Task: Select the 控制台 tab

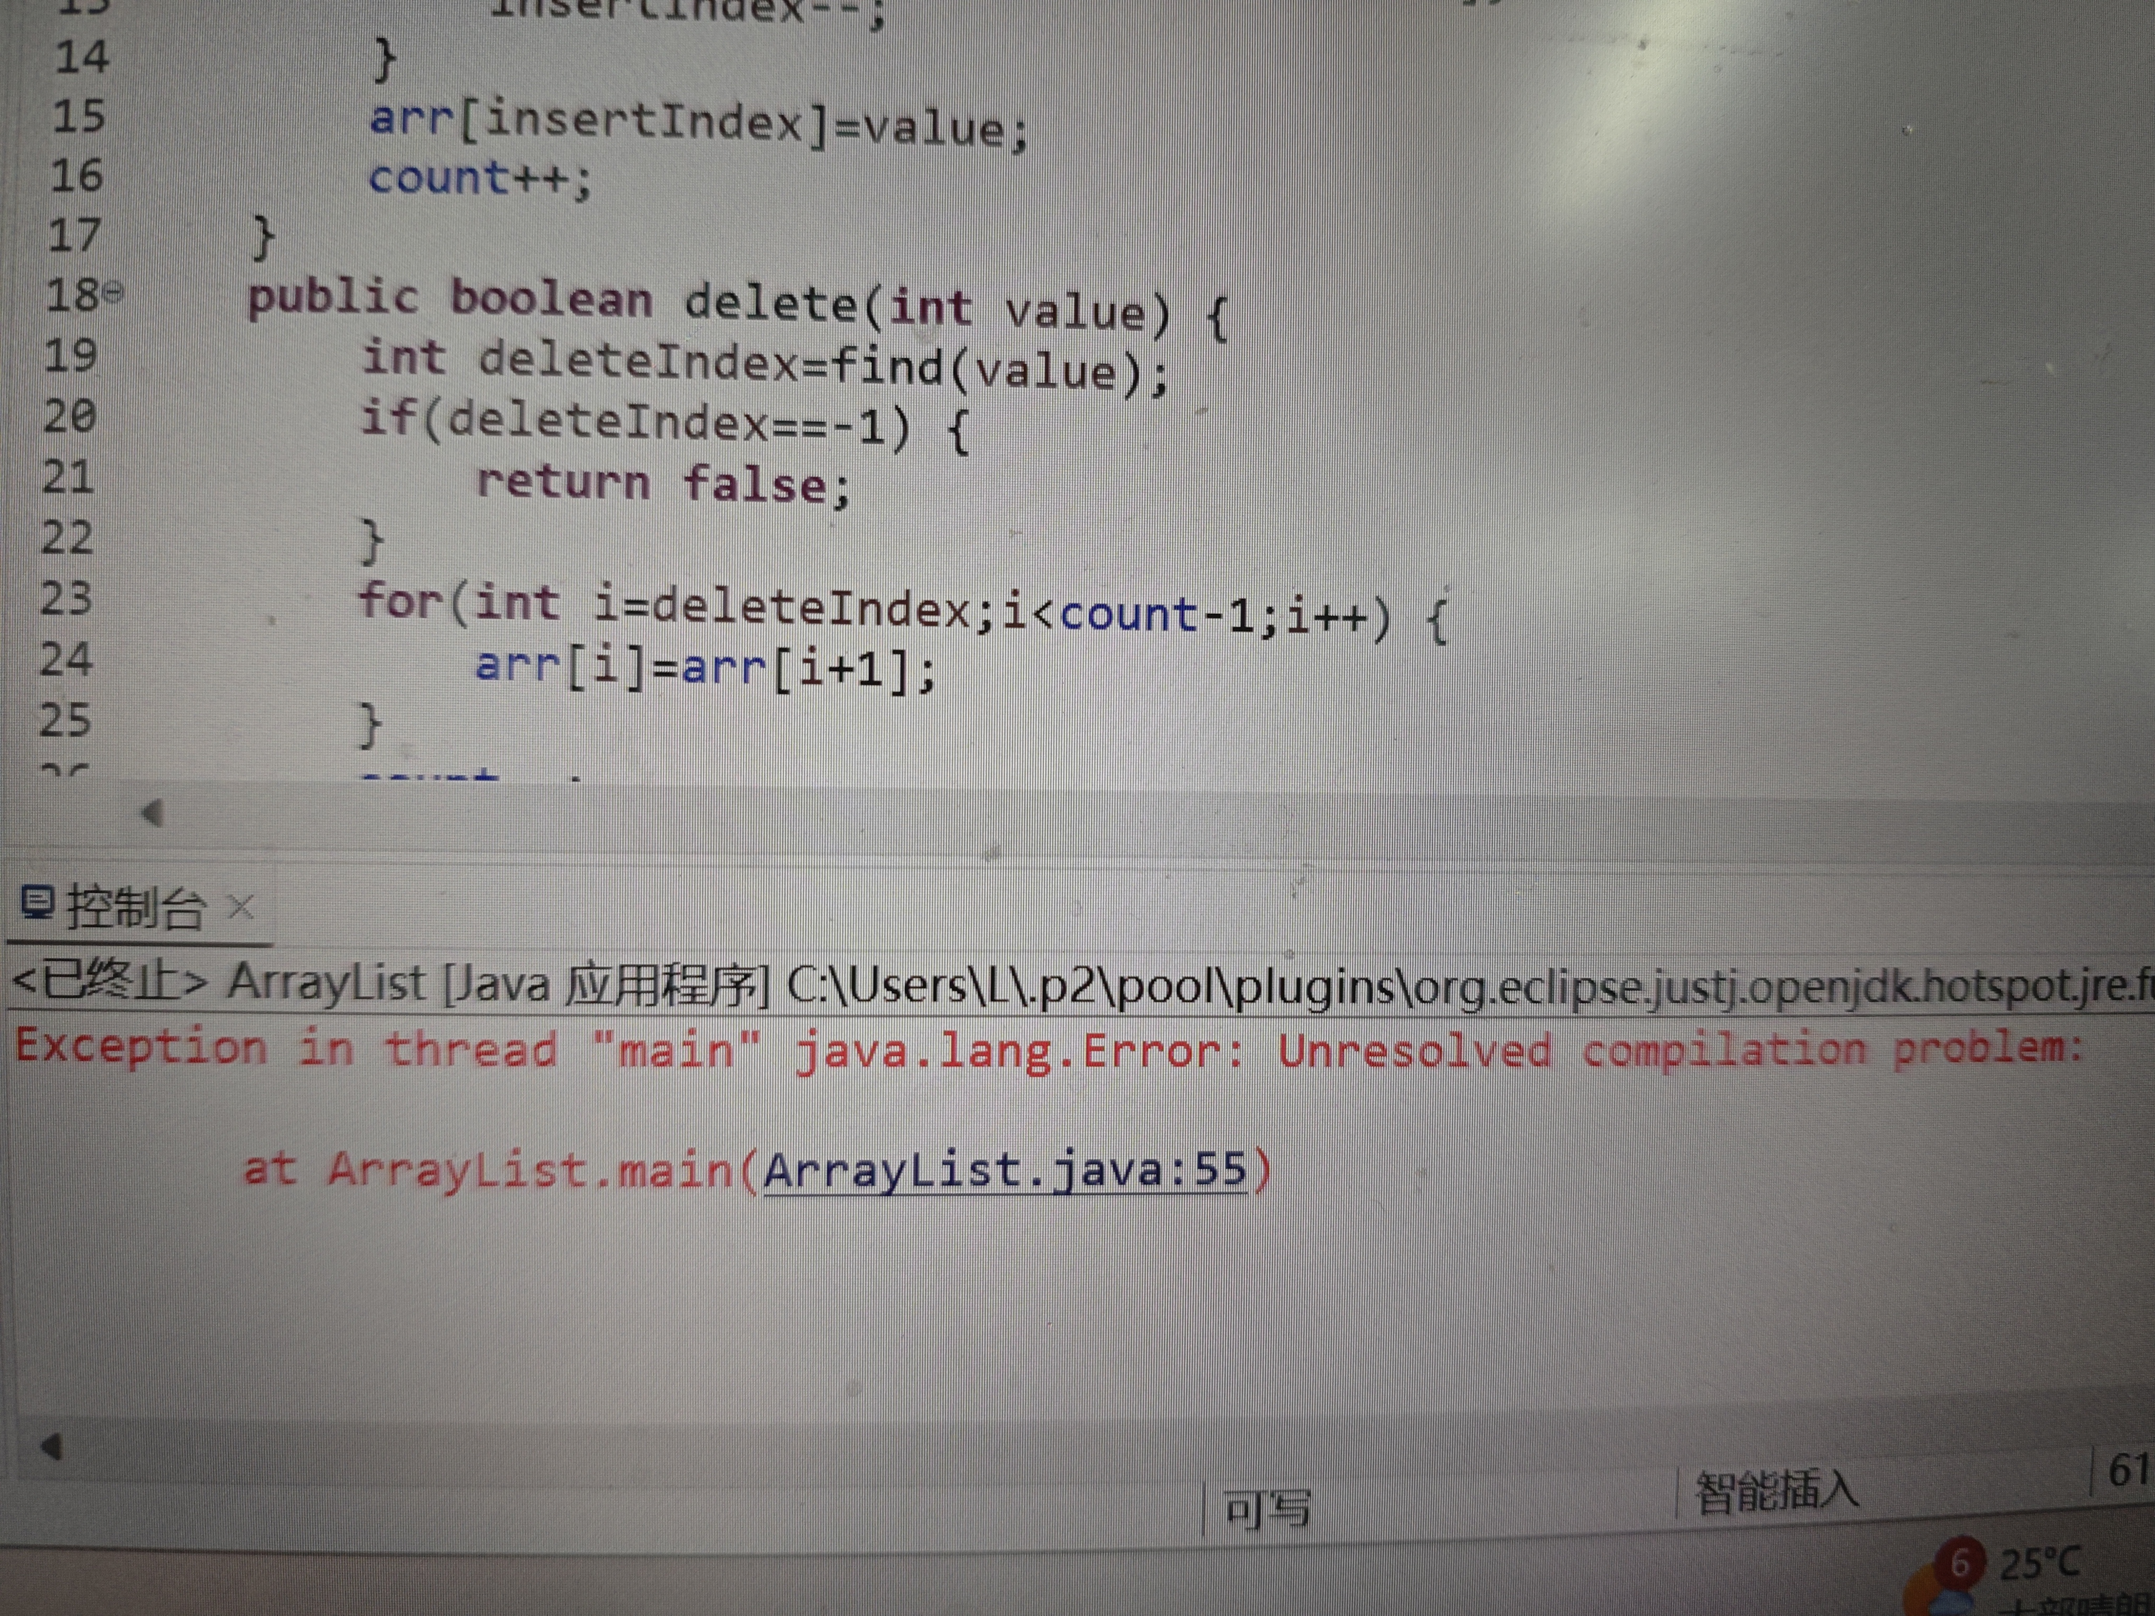Action: coord(135,909)
